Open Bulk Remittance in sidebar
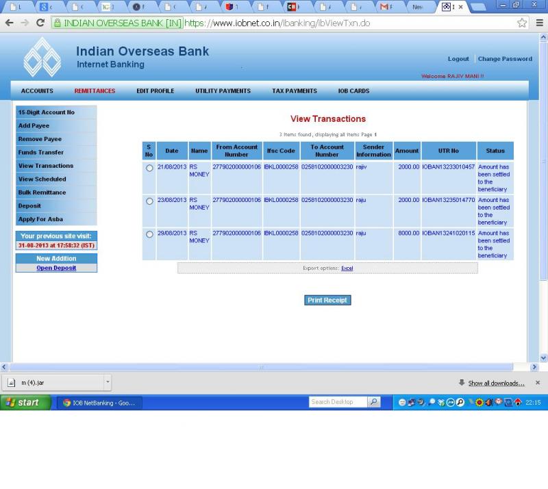Screen dimensions: 548x489 56,192
